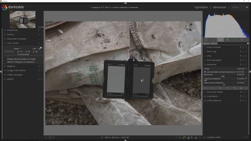
Task: Open the Lab color space dropdown
Action: tap(35, 49)
